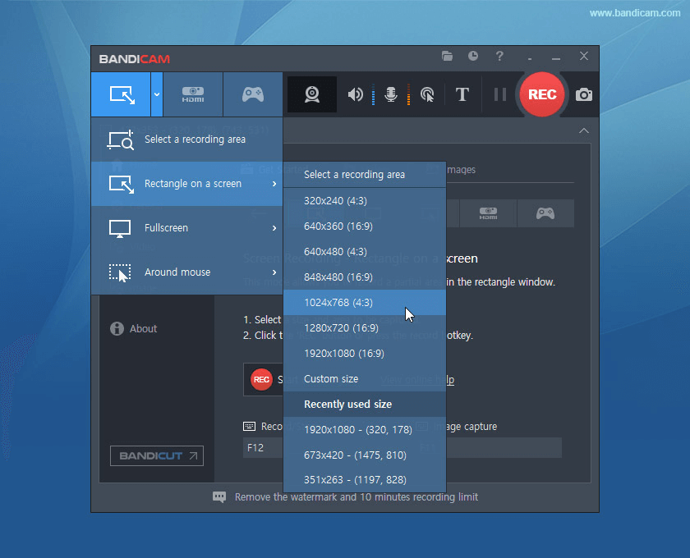
Task: Click the keyboard hotkey icon
Action: [x=249, y=426]
